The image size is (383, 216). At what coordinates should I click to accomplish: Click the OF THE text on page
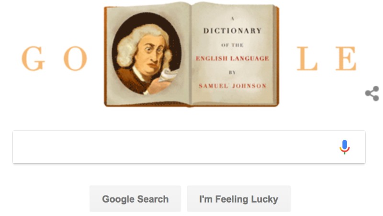pyautogui.click(x=232, y=45)
